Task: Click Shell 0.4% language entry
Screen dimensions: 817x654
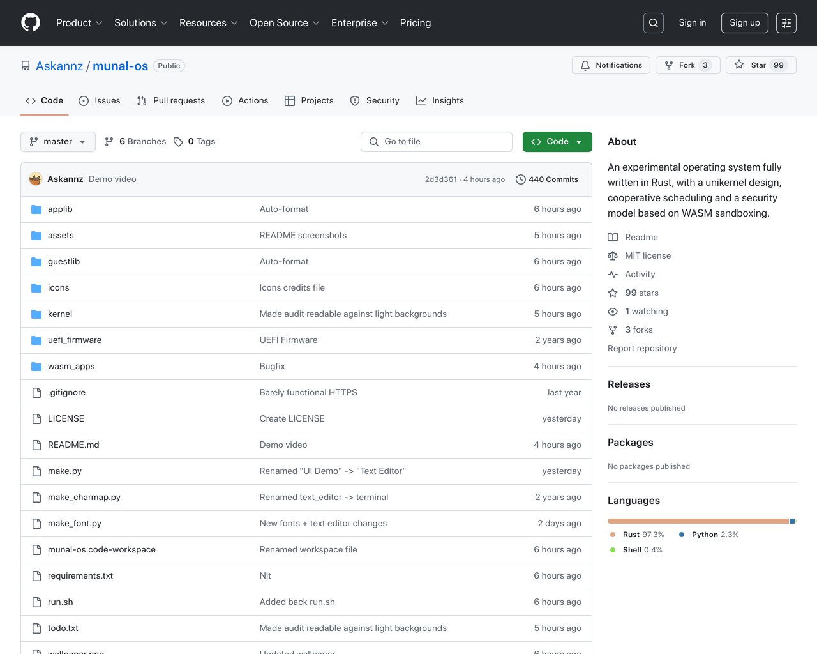Action: (x=636, y=550)
